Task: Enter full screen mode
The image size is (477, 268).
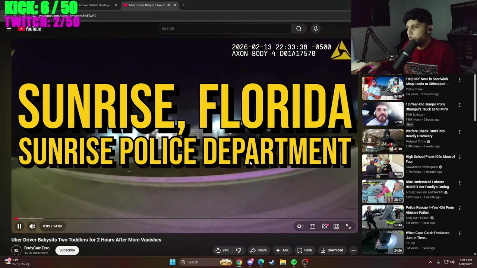Action: (348, 226)
